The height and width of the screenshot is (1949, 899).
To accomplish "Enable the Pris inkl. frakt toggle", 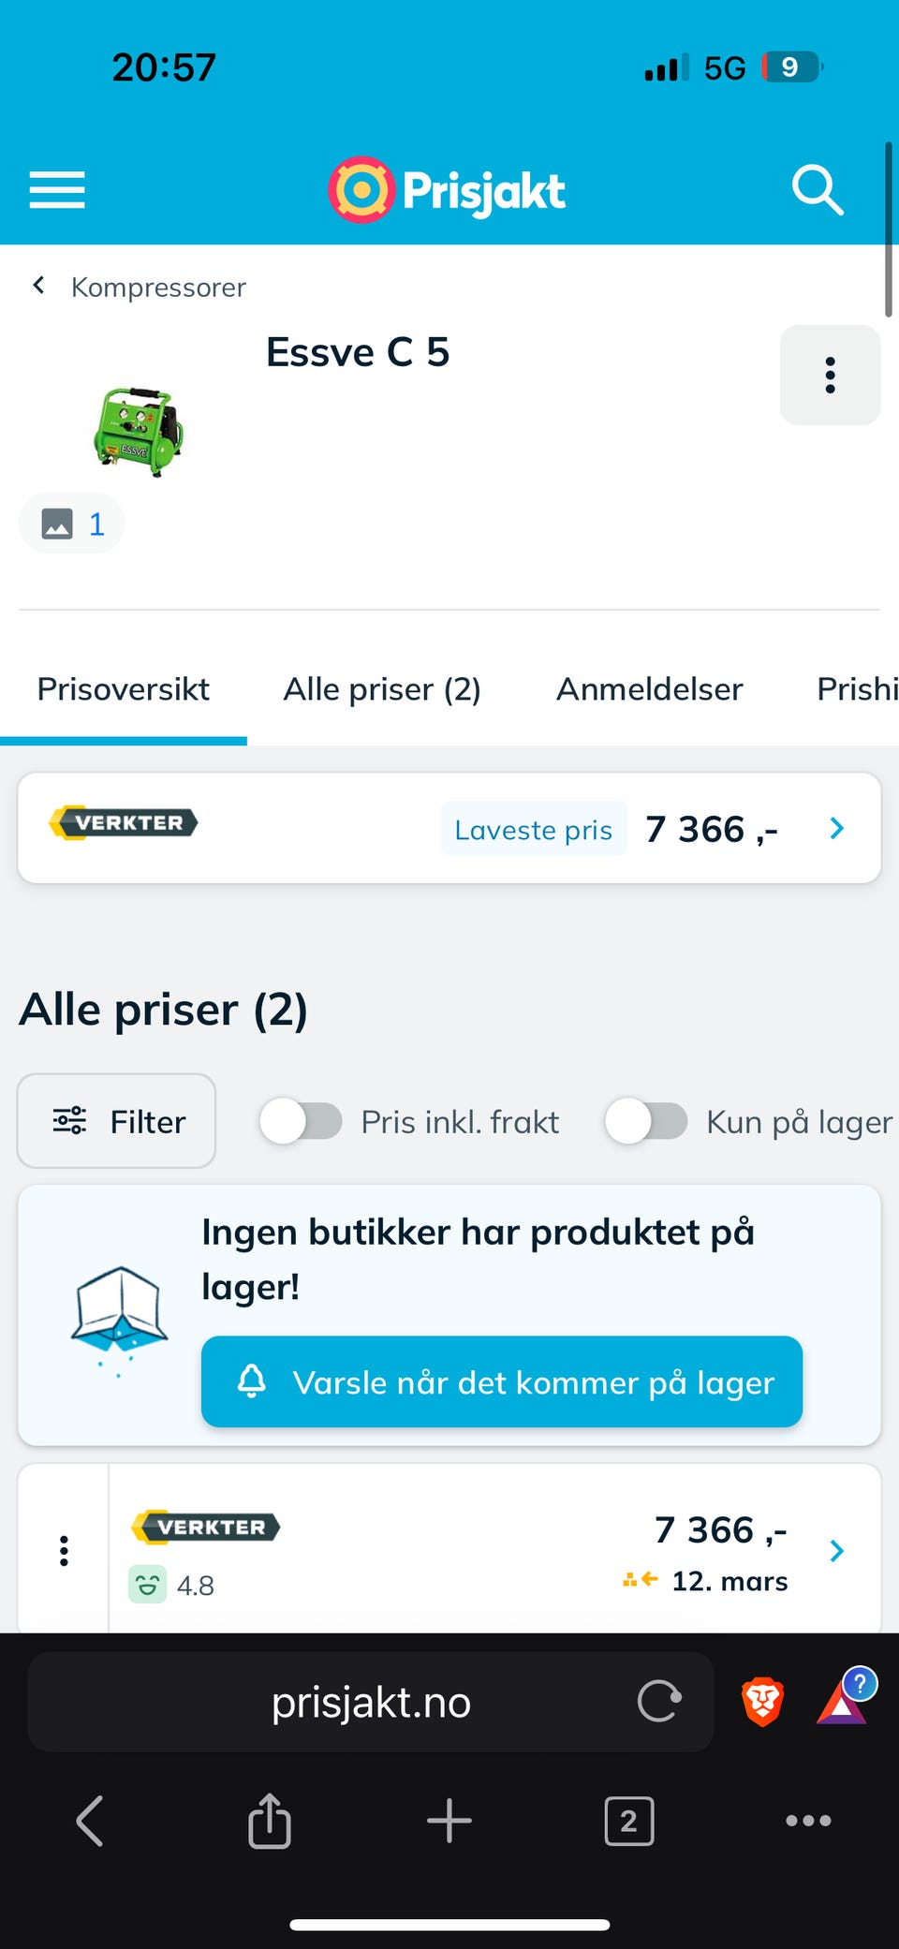I will 301,1121.
